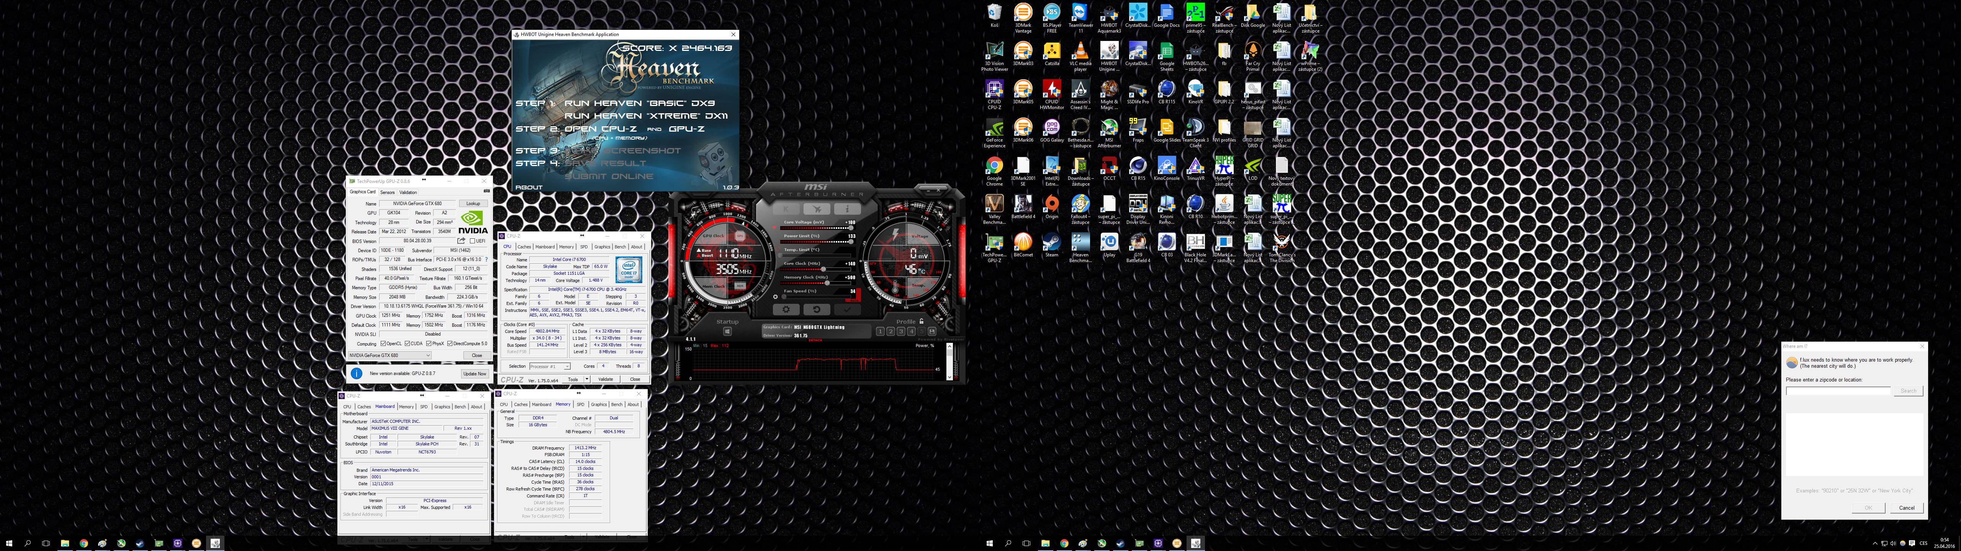Click Cancel in f.lux location dialog
The width and height of the screenshot is (1961, 551).
point(1906,508)
